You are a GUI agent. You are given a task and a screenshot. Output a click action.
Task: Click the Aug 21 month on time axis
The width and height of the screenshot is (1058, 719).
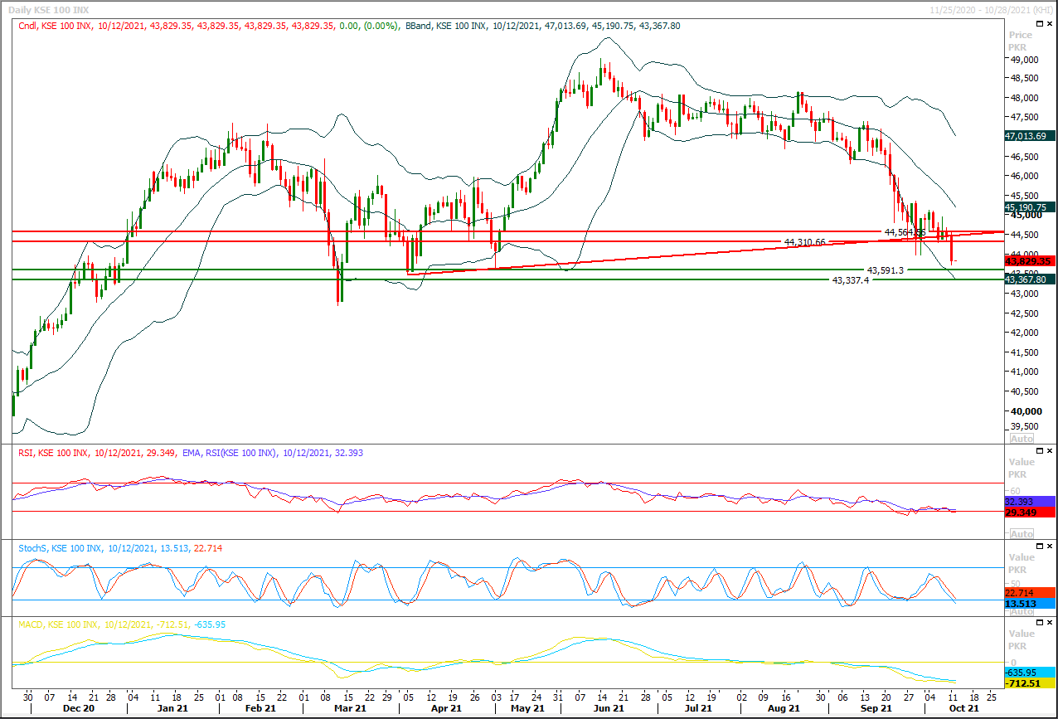pyautogui.click(x=784, y=709)
